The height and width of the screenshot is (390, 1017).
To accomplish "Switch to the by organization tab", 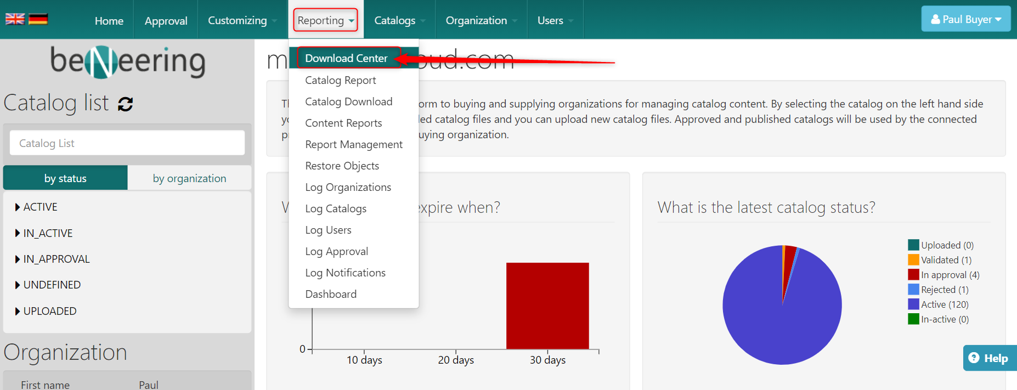I will [x=189, y=178].
